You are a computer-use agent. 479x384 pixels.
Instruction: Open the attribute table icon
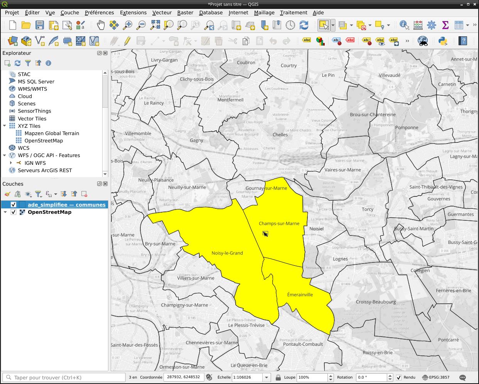(x=459, y=25)
